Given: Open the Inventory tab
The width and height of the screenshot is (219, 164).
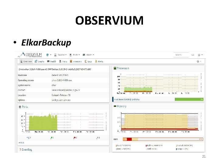Looking at the screenshot, I should [x=76, y=61].
